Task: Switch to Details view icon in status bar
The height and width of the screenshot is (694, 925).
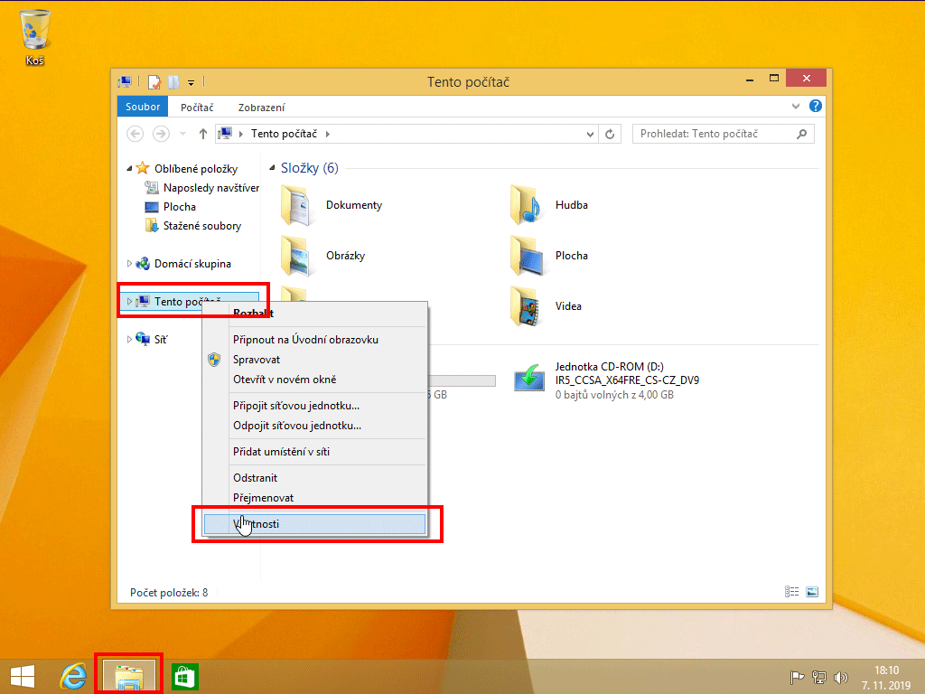Action: click(791, 592)
